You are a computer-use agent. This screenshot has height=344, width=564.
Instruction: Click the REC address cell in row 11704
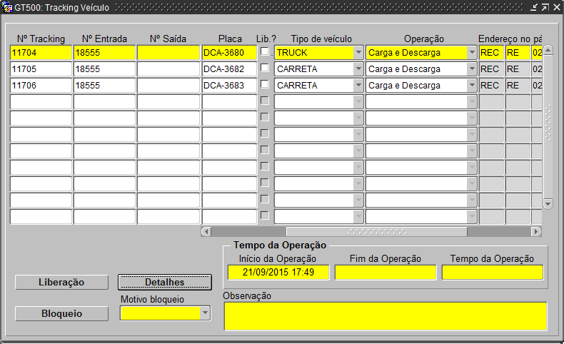(x=491, y=53)
